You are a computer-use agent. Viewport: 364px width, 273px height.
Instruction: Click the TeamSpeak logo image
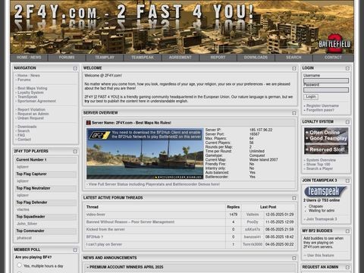click(325, 192)
